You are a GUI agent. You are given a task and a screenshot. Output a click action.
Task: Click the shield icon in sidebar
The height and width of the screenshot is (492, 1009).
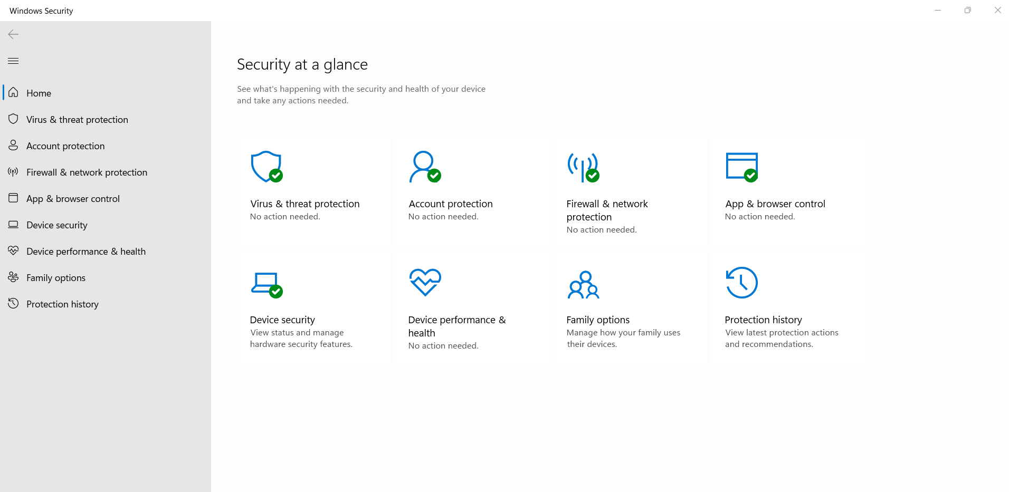coord(13,119)
